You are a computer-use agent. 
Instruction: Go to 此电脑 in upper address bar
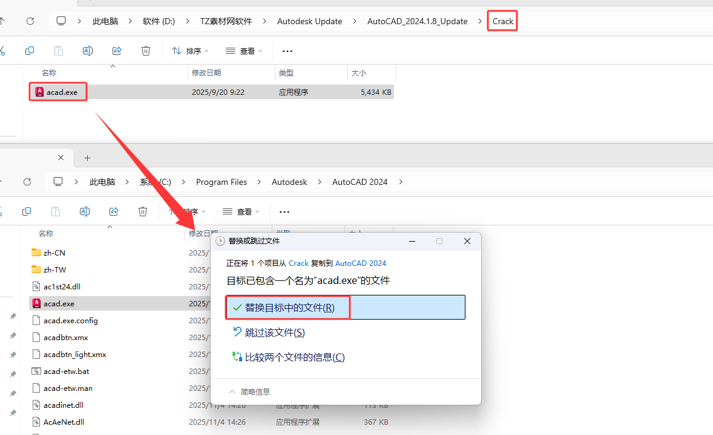(x=105, y=21)
